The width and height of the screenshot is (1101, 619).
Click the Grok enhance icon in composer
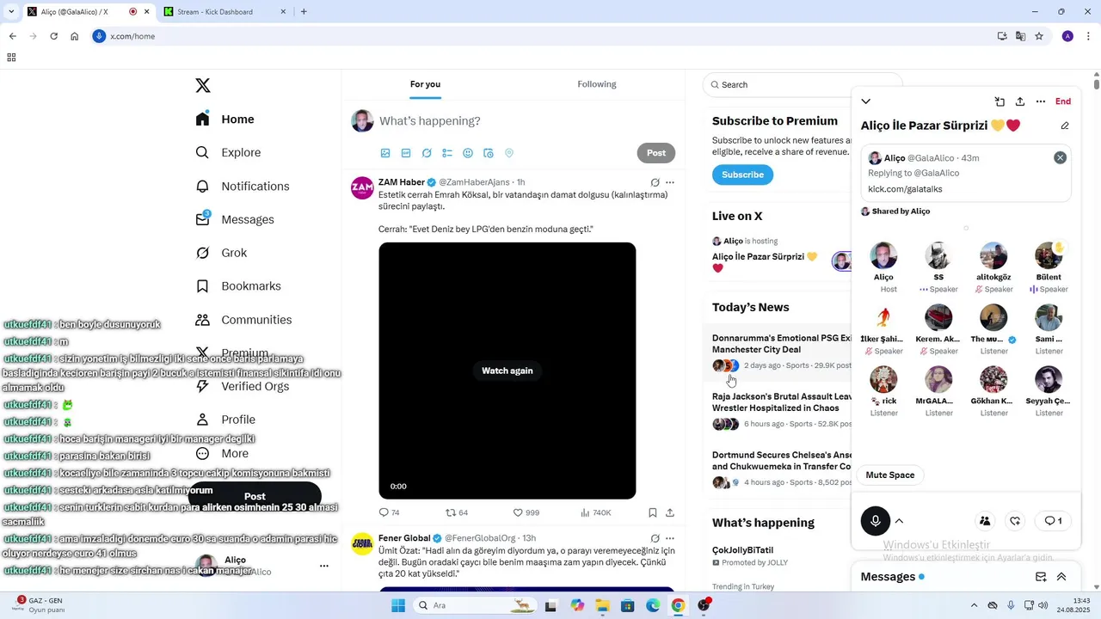[427, 153]
